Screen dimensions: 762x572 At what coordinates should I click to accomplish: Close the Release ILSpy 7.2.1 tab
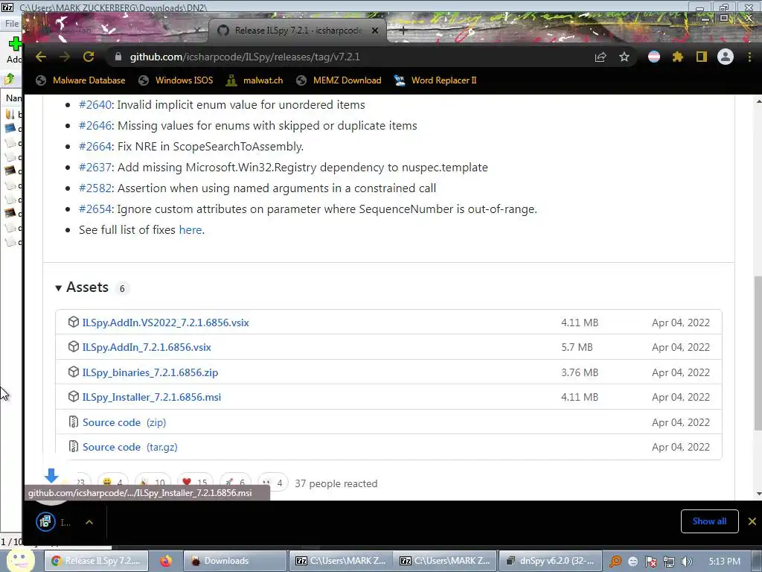[x=375, y=31]
